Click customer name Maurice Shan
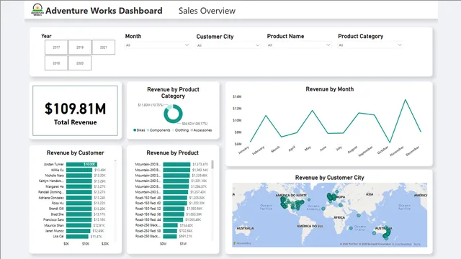The height and width of the screenshot is (259, 461). click(54, 225)
